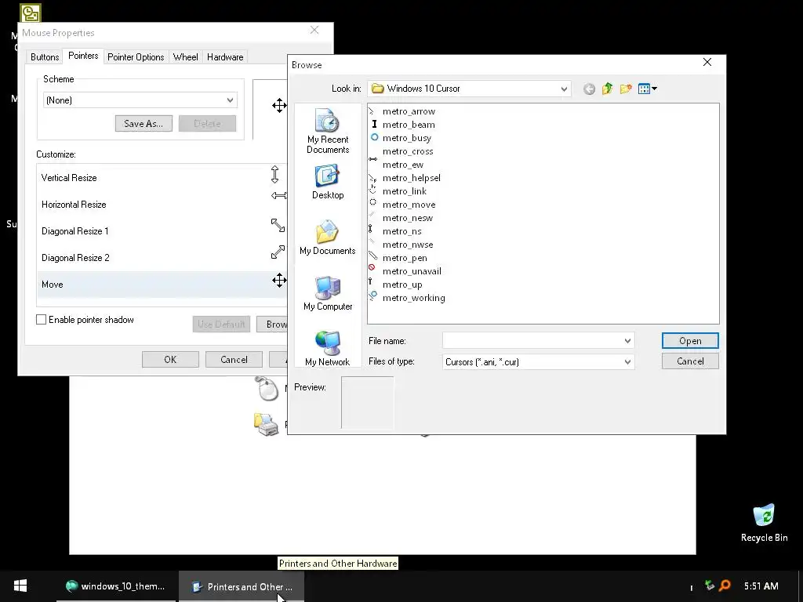Go to My Computer in places bar
803x602 pixels.
pyautogui.click(x=328, y=293)
